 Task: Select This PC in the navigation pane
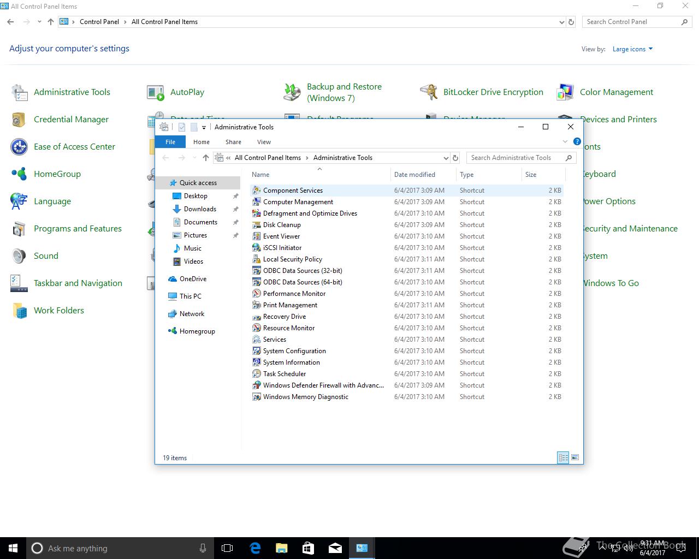coord(190,296)
